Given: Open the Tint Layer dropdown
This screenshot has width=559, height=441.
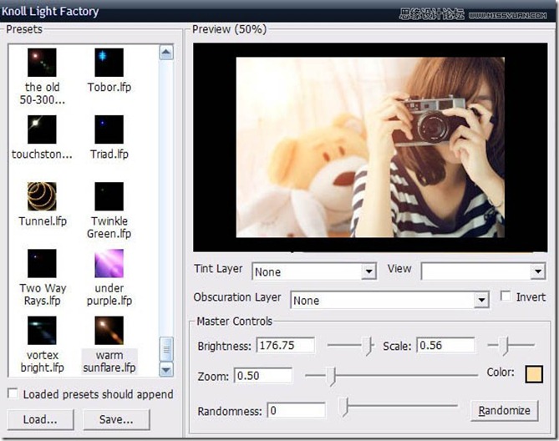Looking at the screenshot, I should coord(314,271).
